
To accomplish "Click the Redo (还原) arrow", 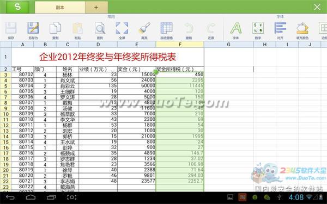I will point(211,30).
